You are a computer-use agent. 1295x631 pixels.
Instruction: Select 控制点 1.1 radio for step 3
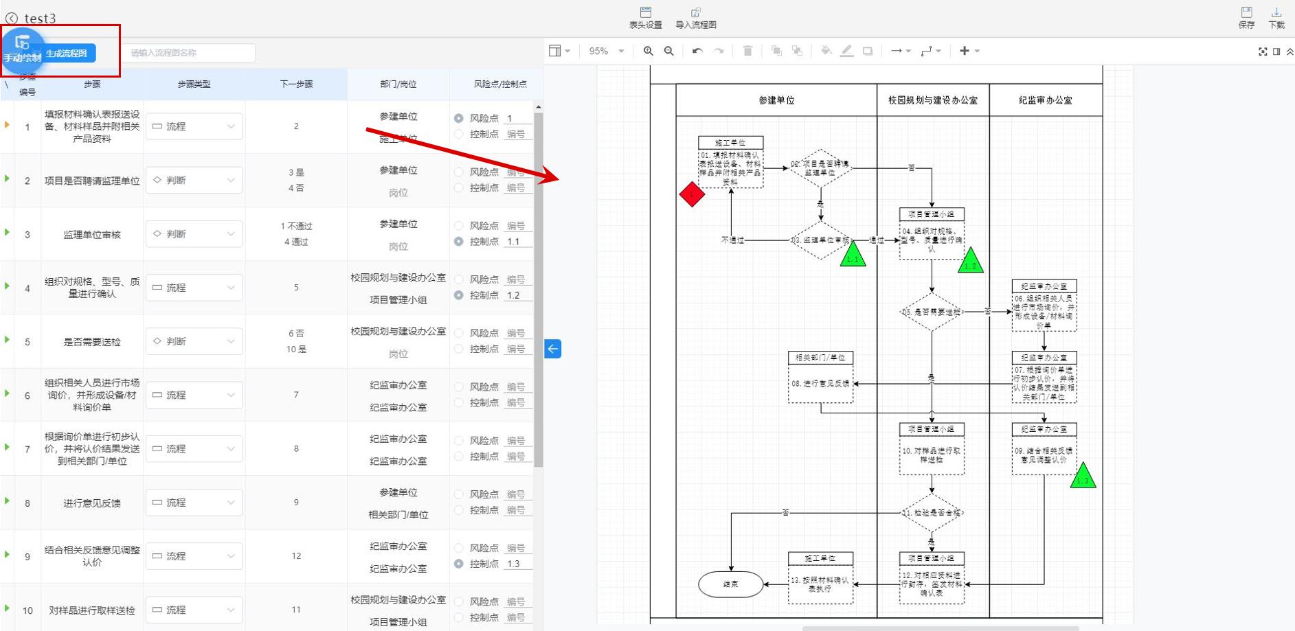coord(459,241)
